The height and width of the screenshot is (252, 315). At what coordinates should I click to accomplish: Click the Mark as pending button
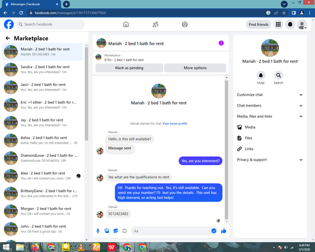pos(129,68)
